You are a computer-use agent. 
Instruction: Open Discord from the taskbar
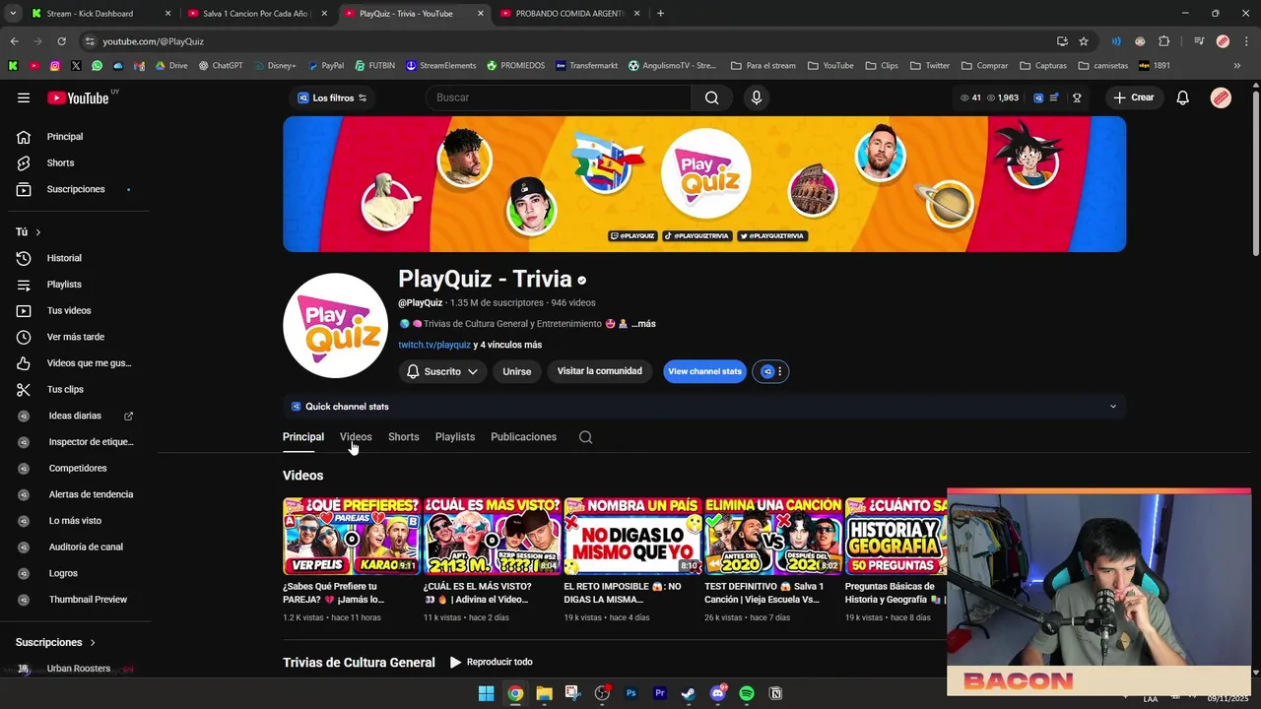[717, 693]
